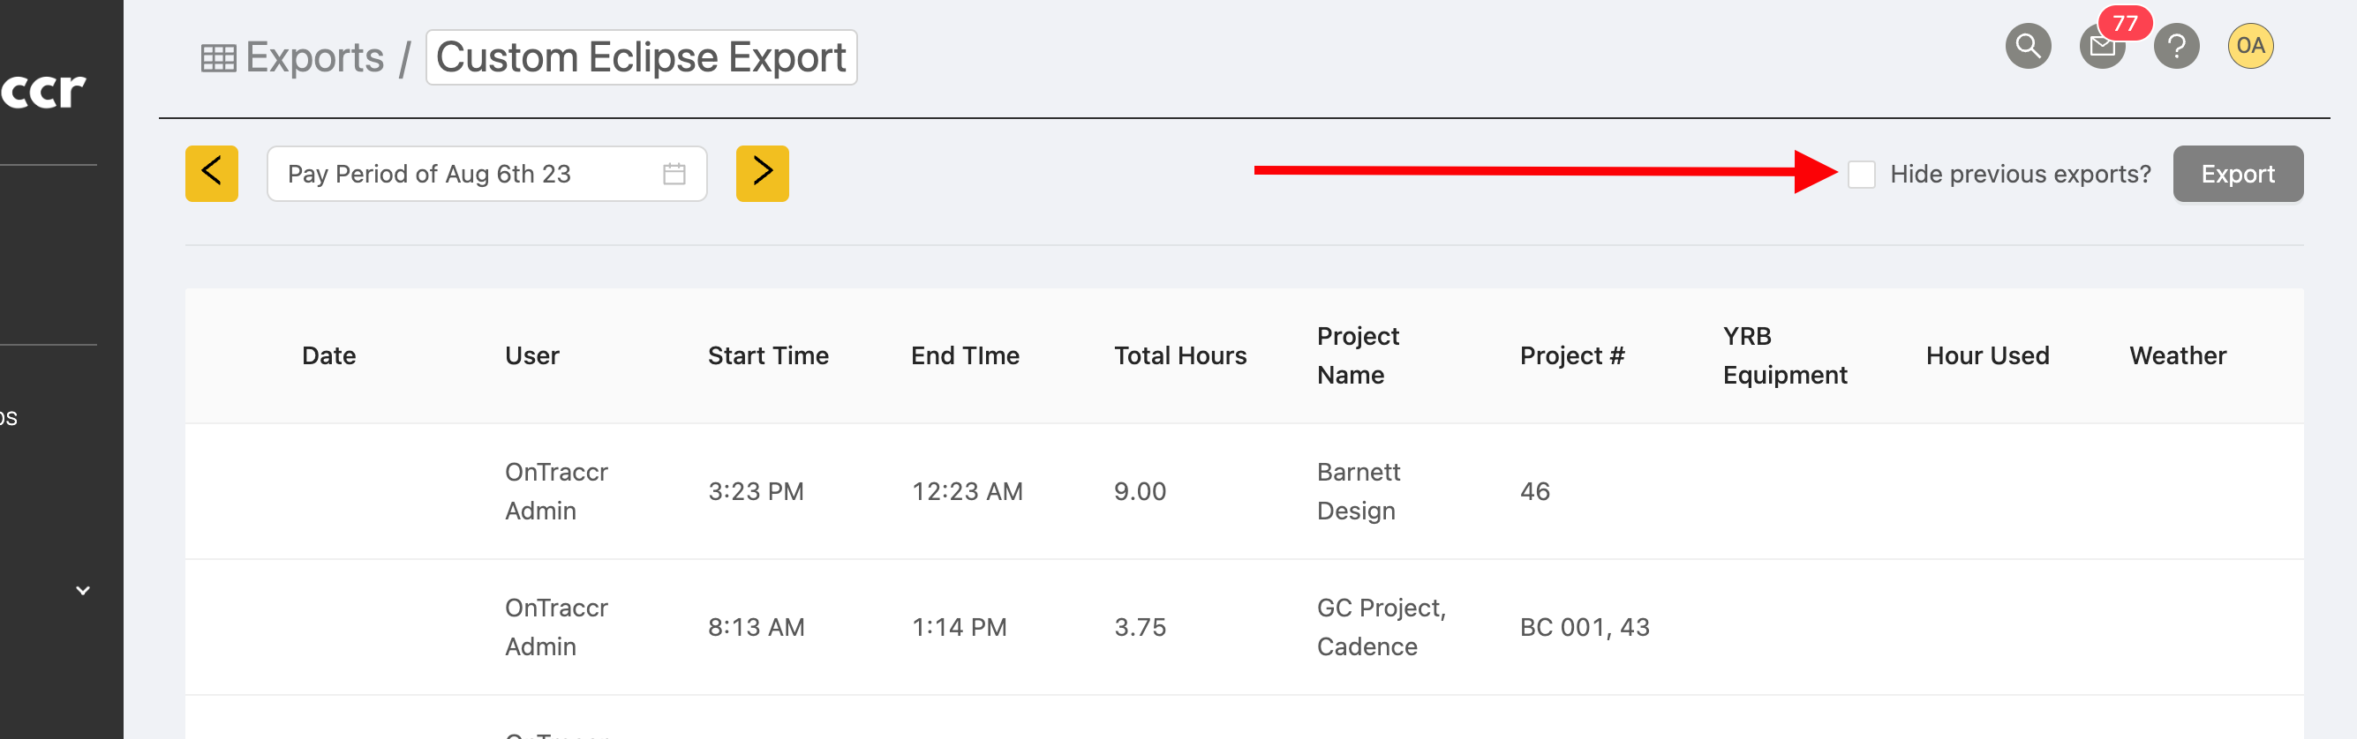
Task: Expand the sidebar chevron dropdown
Action: tap(83, 591)
